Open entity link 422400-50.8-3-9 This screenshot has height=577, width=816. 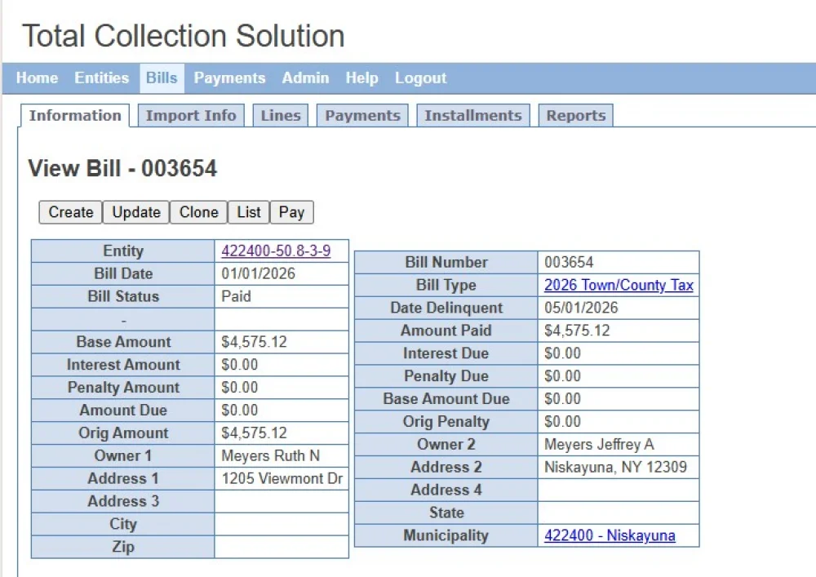[276, 251]
